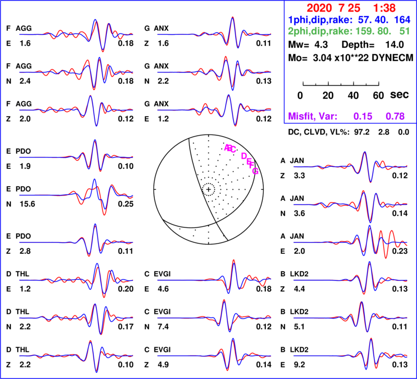This screenshot has height=379, width=417.
Task: Click the LKD2 Z-component waveform trace
Action: (x=350, y=278)
